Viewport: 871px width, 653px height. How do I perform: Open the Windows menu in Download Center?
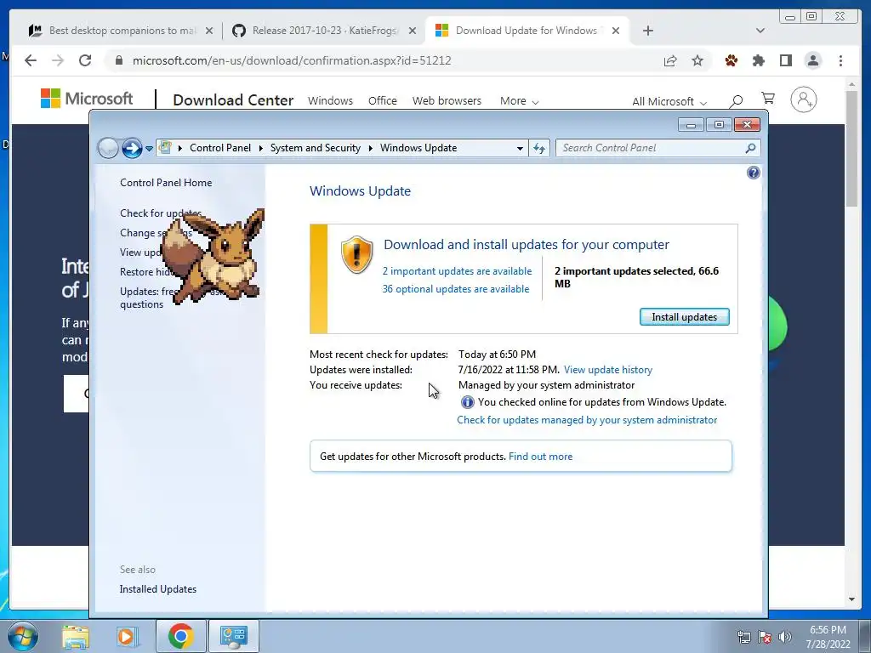(331, 101)
